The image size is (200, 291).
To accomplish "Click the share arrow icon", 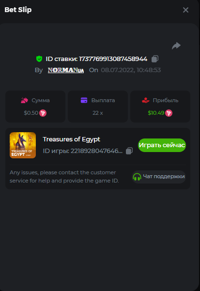I will click(176, 46).
